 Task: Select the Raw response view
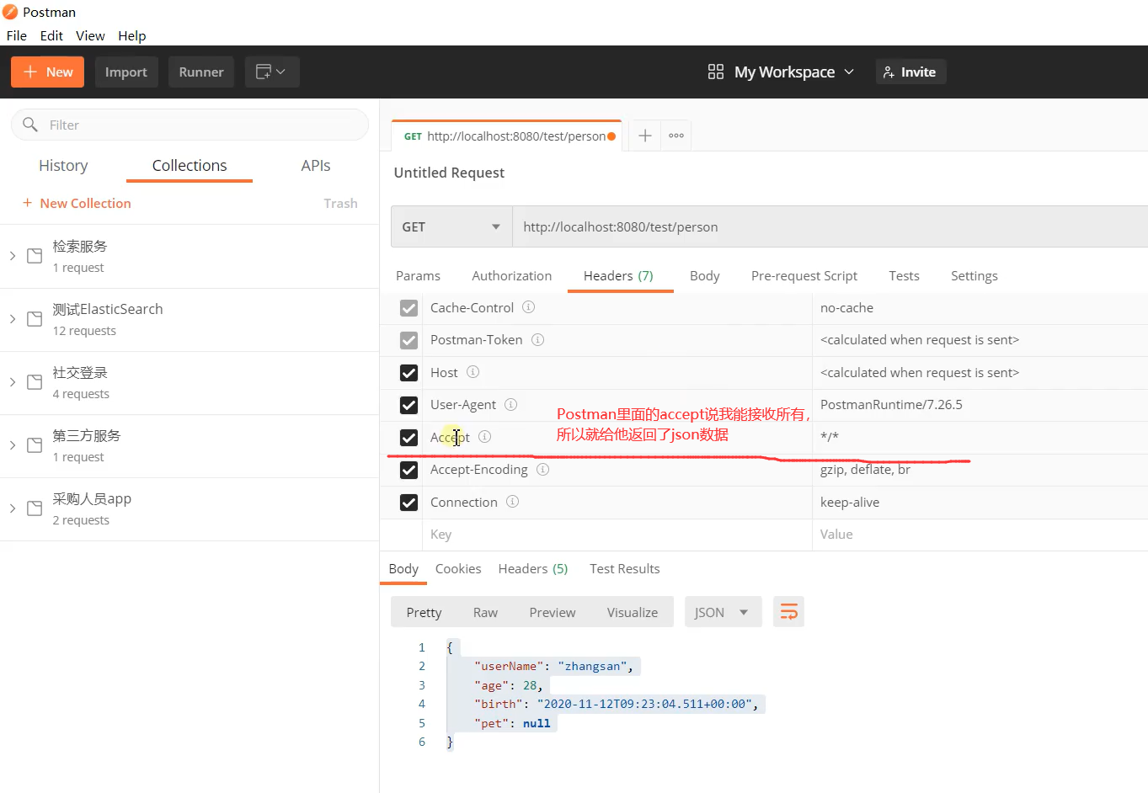click(x=485, y=612)
